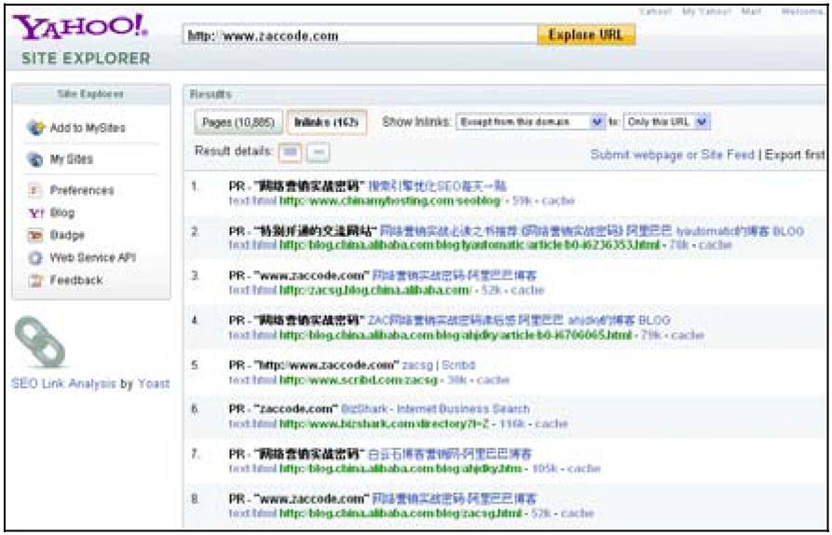The width and height of the screenshot is (832, 535).
Task: Click the Feedback icon in sidebar
Action: [x=35, y=281]
